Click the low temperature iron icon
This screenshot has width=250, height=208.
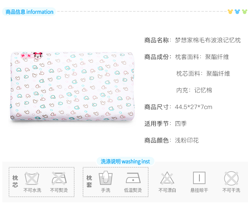click(133, 178)
